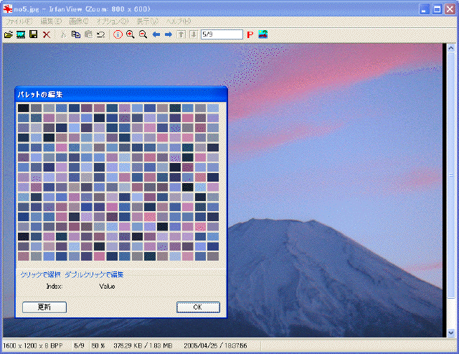The width and height of the screenshot is (459, 354).
Task: Click the Save floppy disk icon
Action: click(33, 34)
